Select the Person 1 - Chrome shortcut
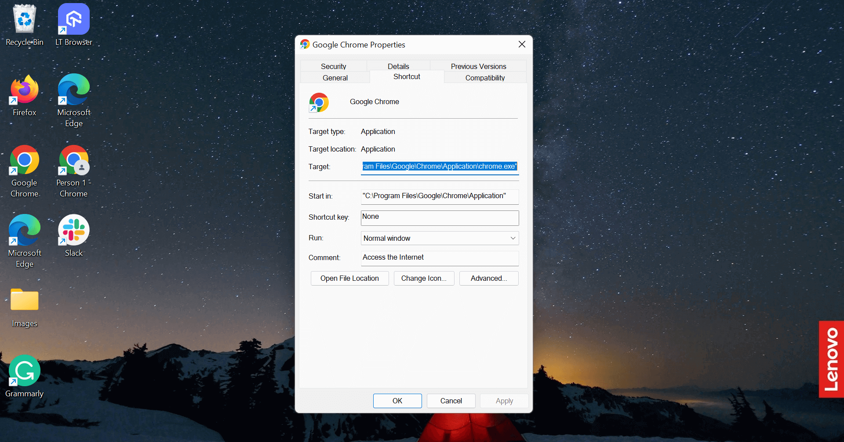The width and height of the screenshot is (844, 442). click(73, 161)
